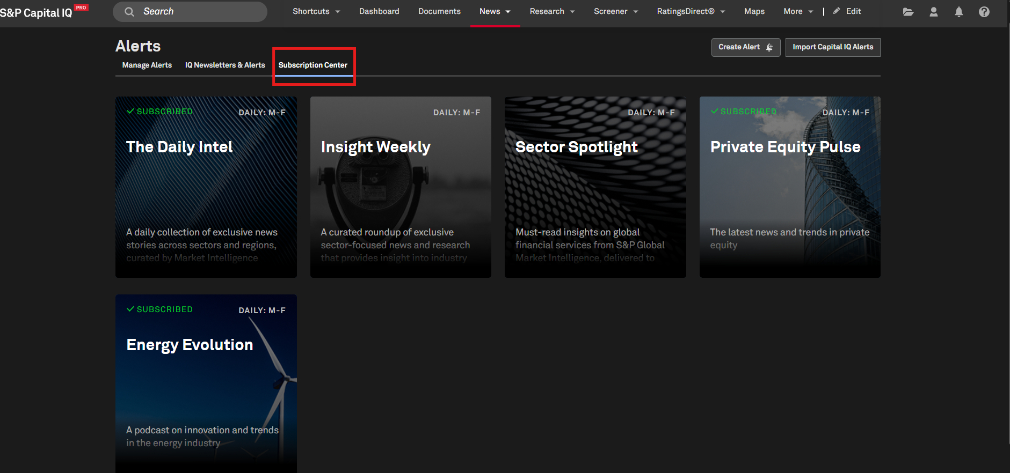Toggle subscription on Energy Evolution card
The height and width of the screenshot is (473, 1010).
(x=159, y=309)
